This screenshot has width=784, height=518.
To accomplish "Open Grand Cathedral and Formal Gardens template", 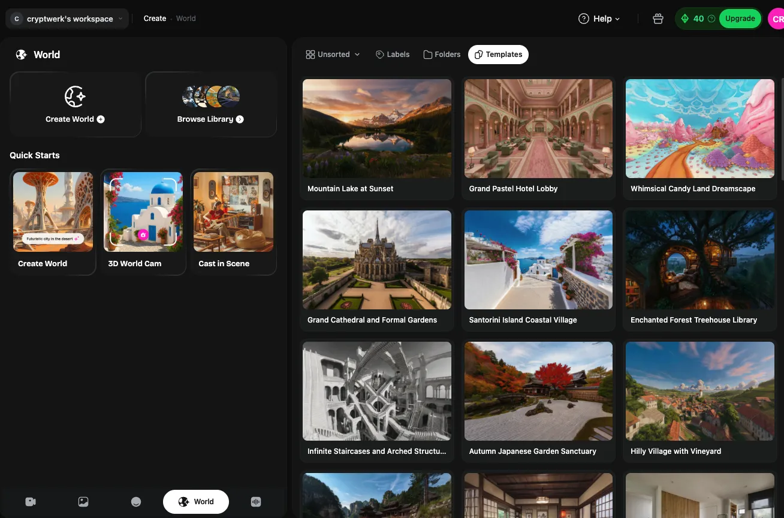I will coord(377,269).
